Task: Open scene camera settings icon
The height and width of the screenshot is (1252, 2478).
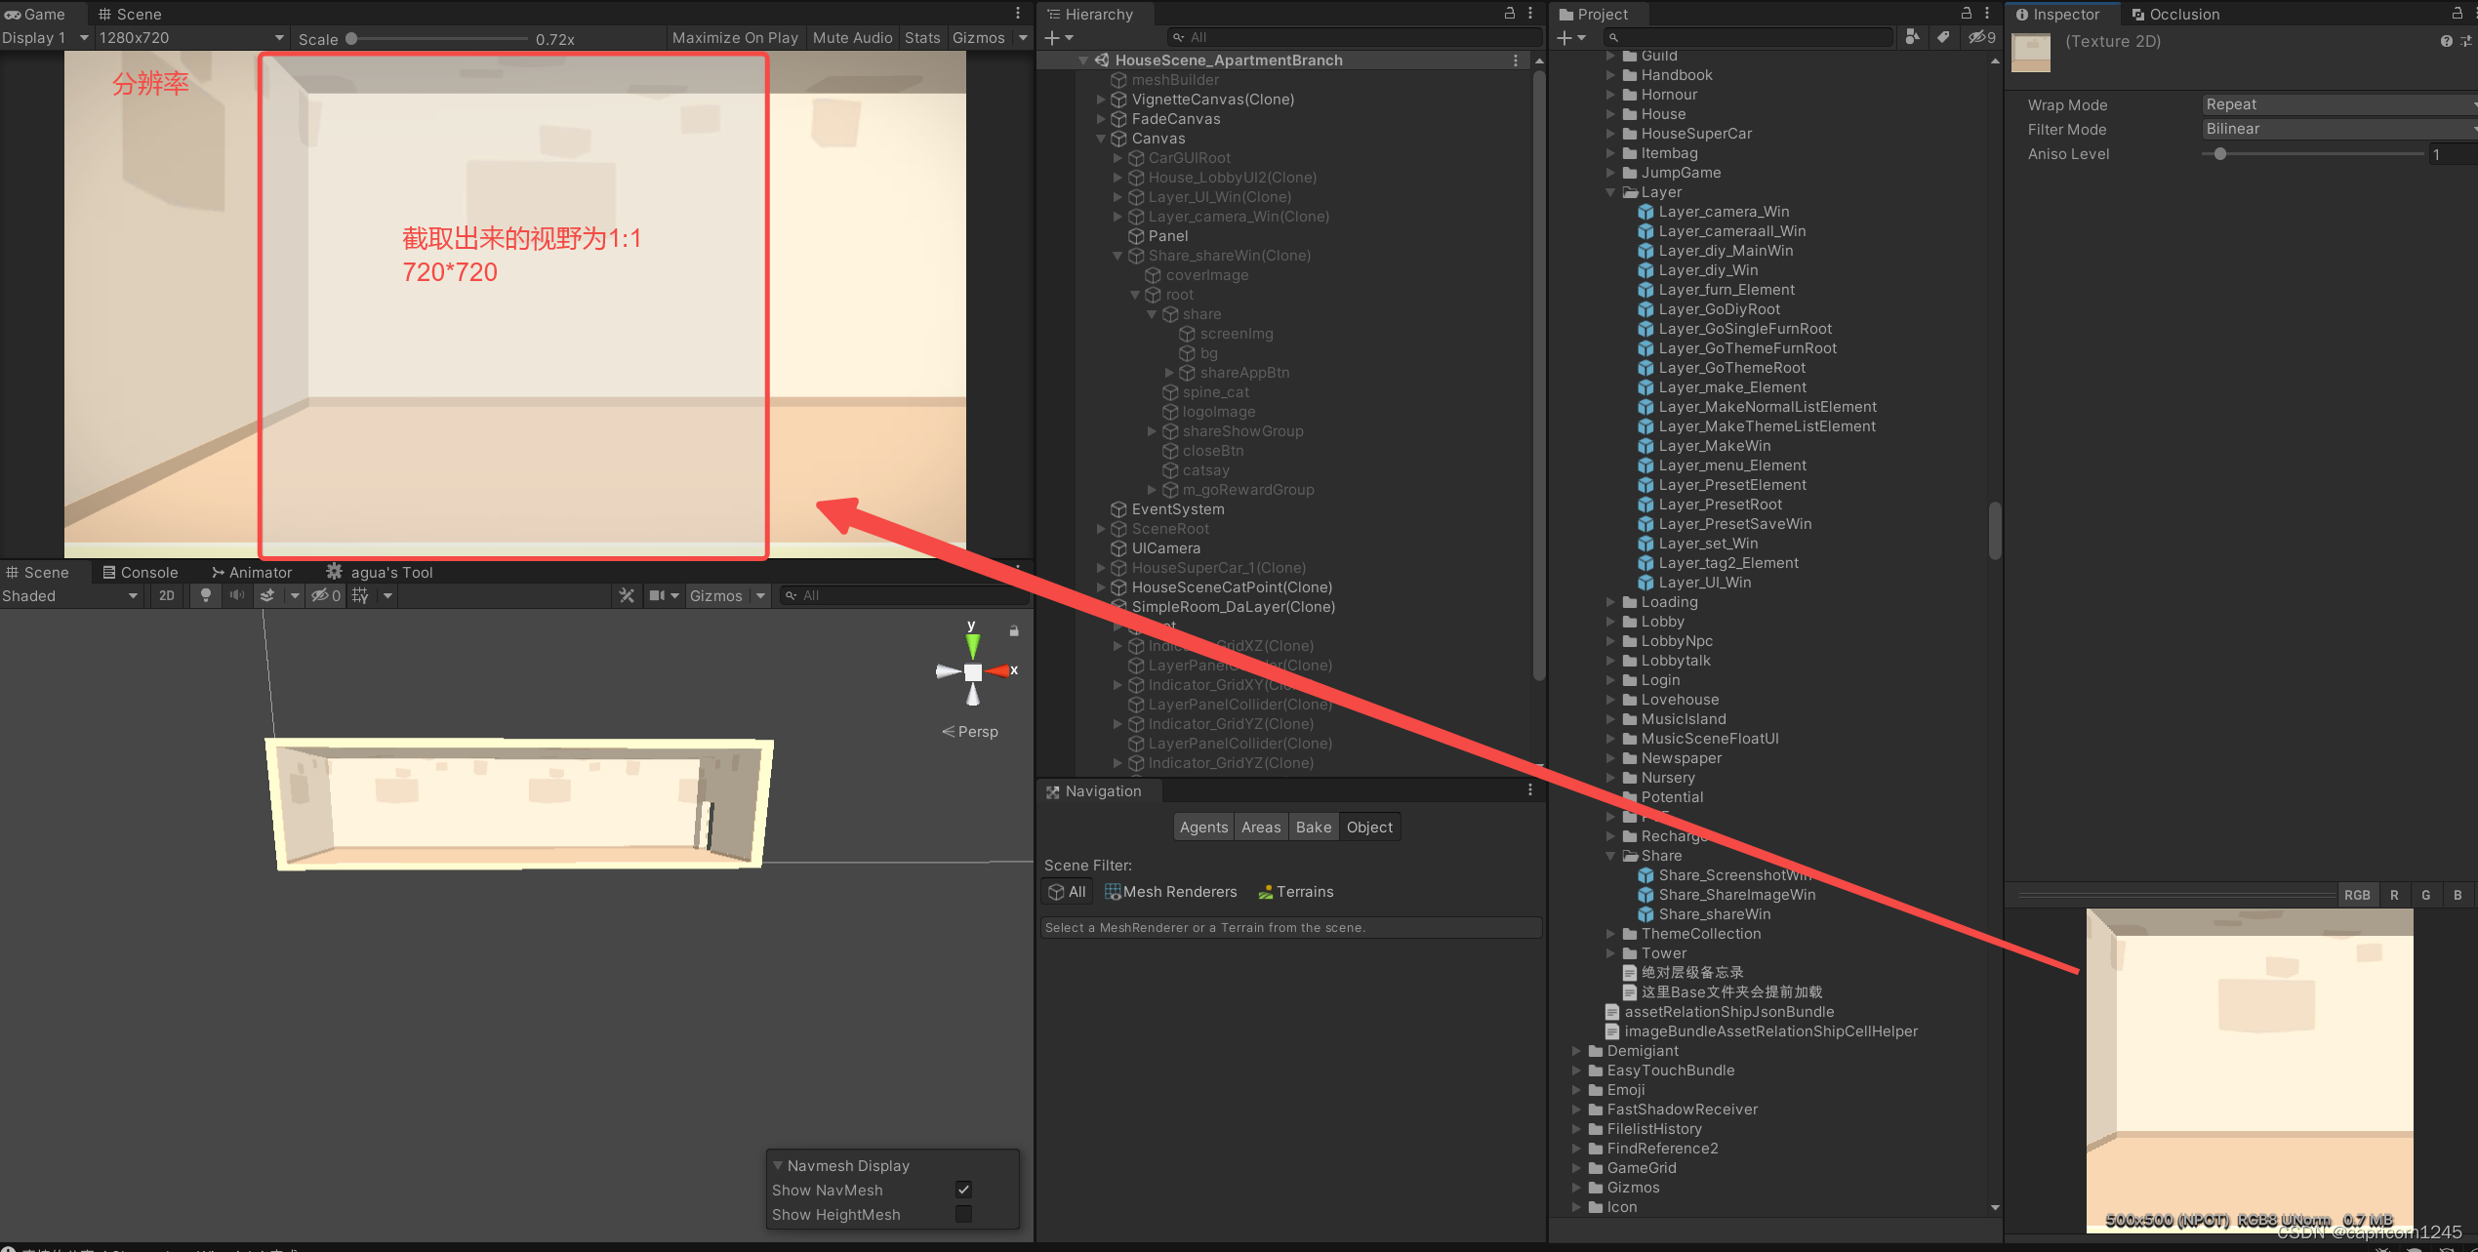Action: 658,595
